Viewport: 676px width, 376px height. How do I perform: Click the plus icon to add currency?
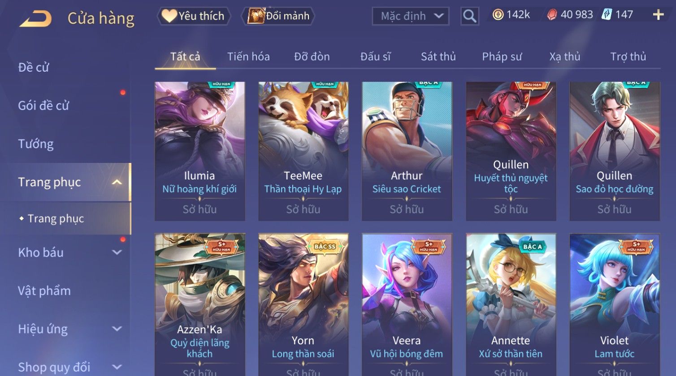tap(658, 15)
